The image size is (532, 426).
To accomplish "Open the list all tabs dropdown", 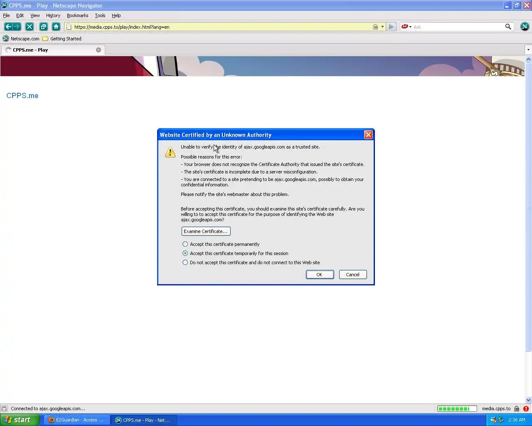I will (x=528, y=50).
